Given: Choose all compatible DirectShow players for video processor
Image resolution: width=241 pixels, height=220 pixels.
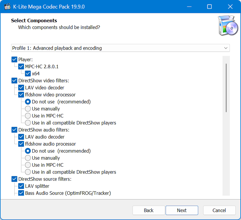Looking at the screenshot, I should [28, 123].
